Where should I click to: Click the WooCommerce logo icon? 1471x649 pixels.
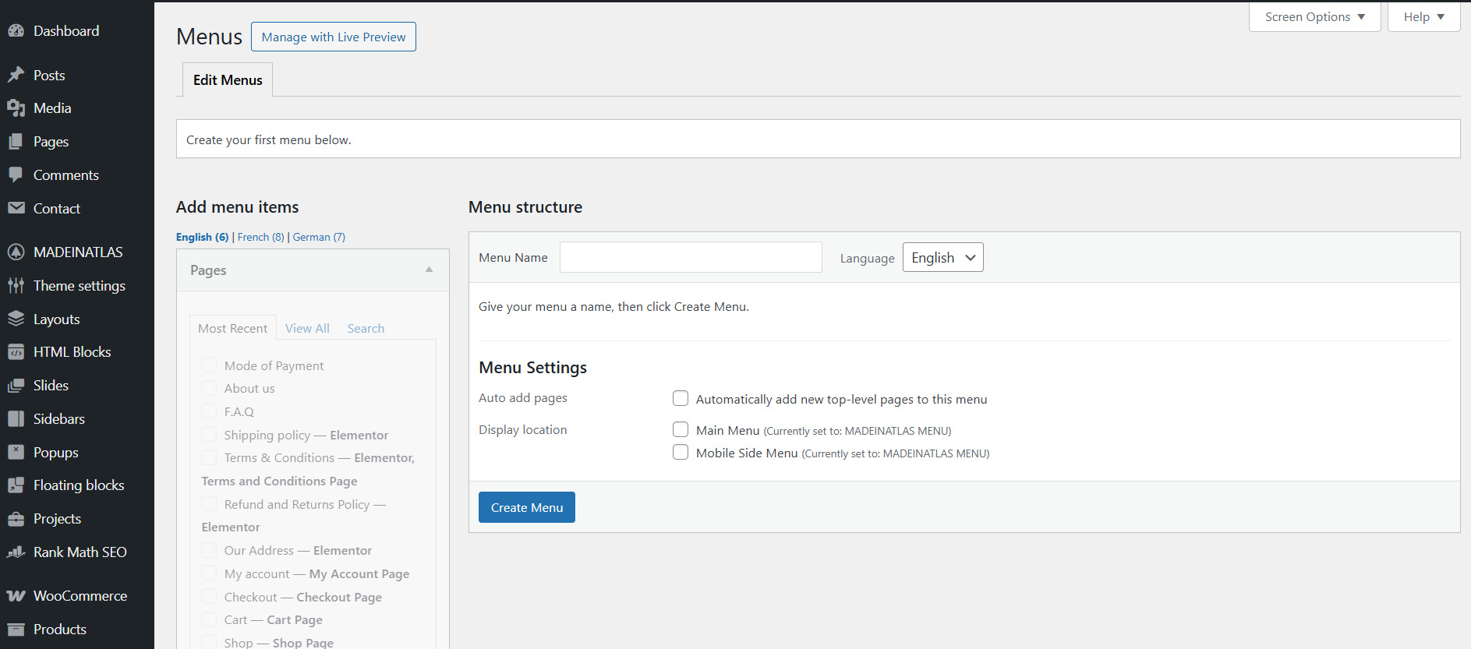pyautogui.click(x=16, y=596)
